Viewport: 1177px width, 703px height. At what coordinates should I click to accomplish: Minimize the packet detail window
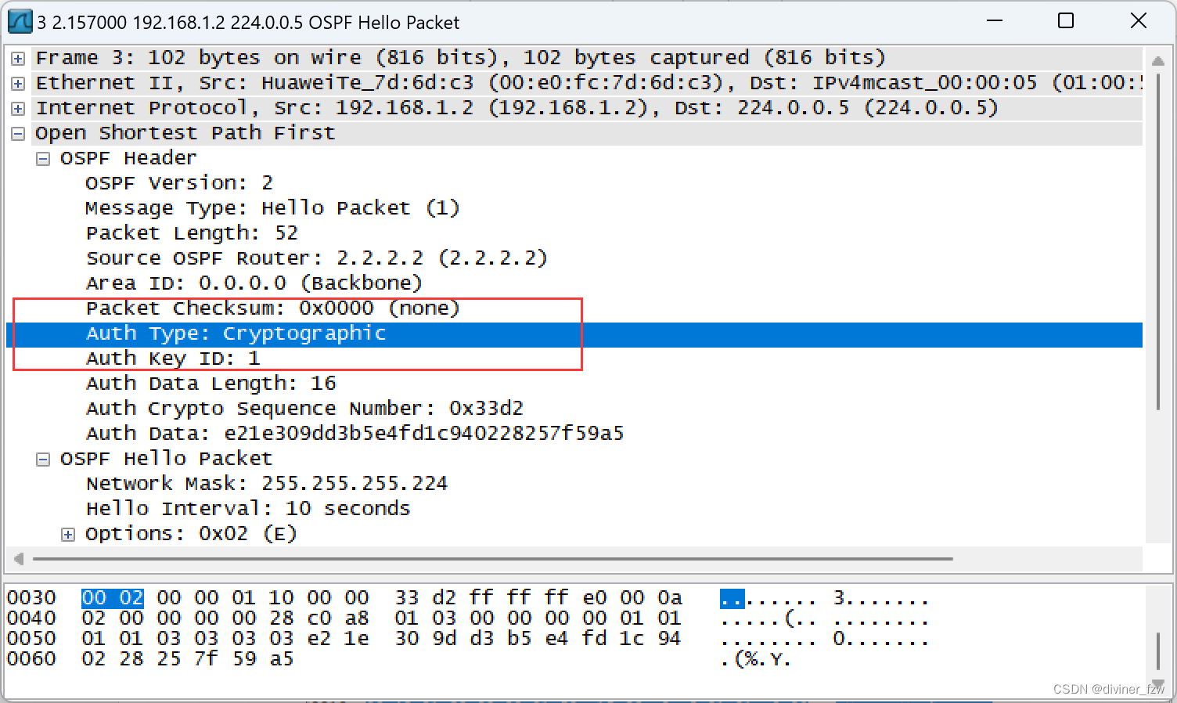(x=995, y=21)
